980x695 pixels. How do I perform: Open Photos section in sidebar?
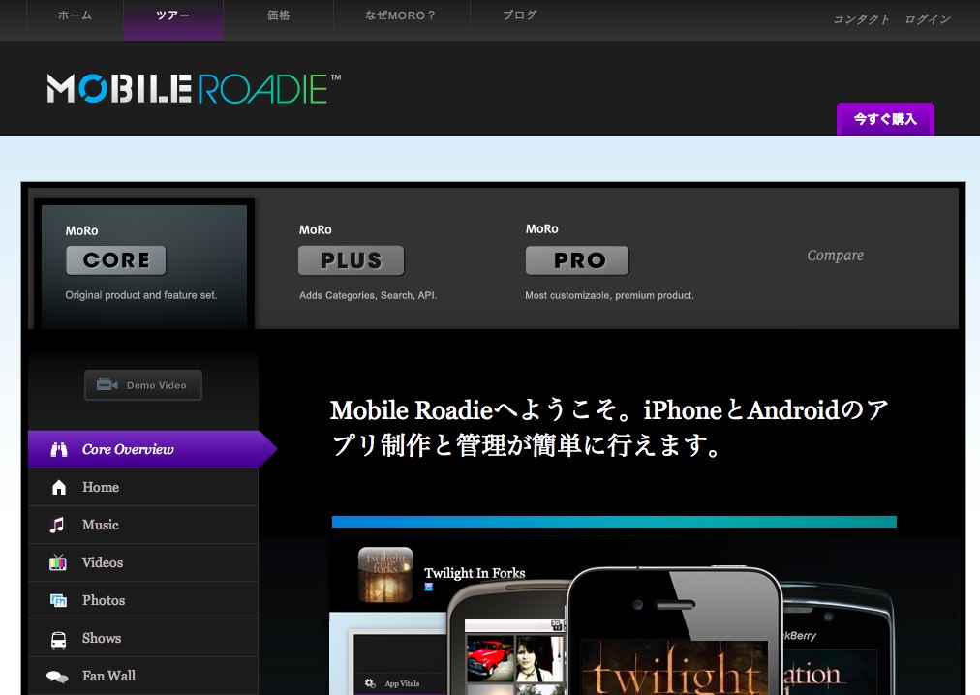point(143,601)
